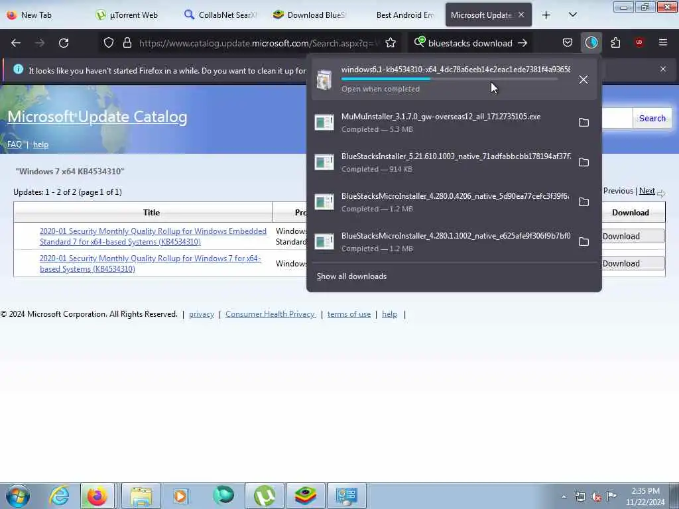Reload the page with the refresh icon
The image size is (679, 509).
click(64, 43)
